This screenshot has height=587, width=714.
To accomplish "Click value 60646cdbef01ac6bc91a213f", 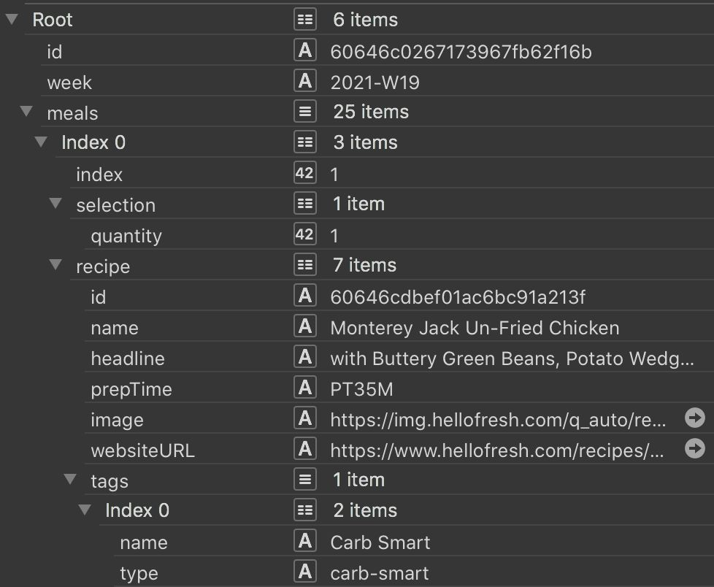I will point(458,297).
